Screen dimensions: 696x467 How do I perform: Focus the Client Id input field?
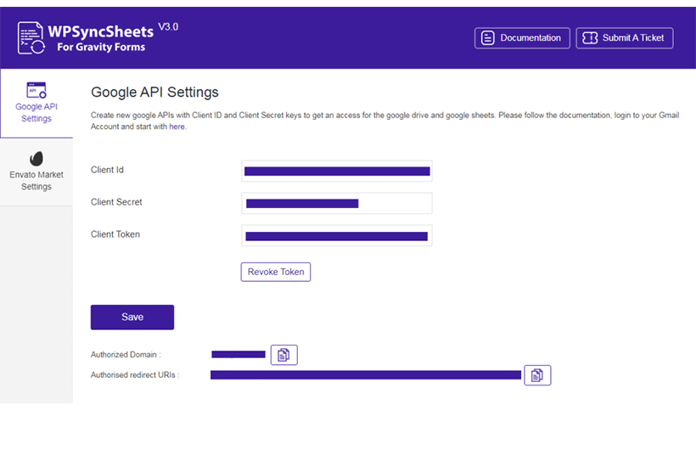click(x=337, y=171)
